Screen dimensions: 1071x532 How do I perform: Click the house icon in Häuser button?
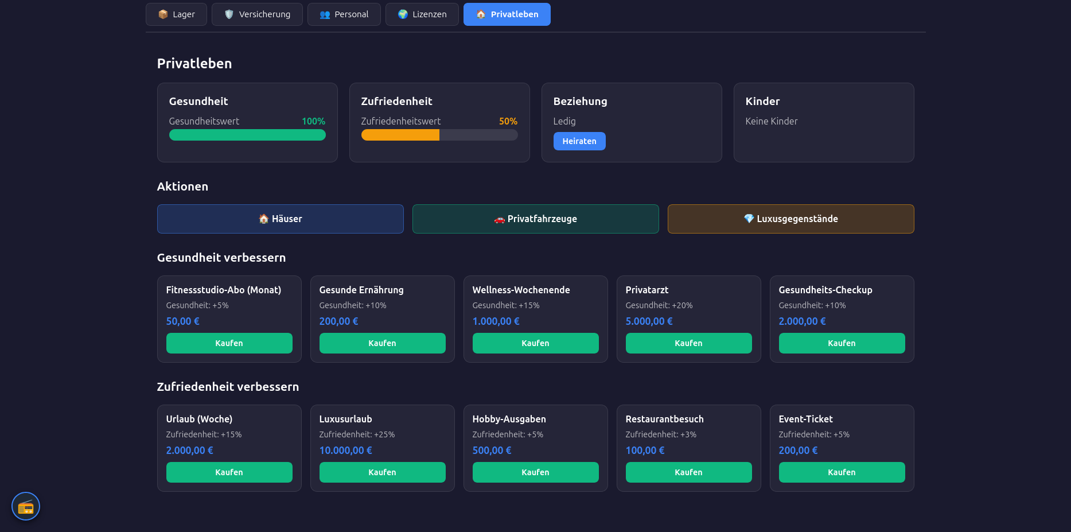264,219
